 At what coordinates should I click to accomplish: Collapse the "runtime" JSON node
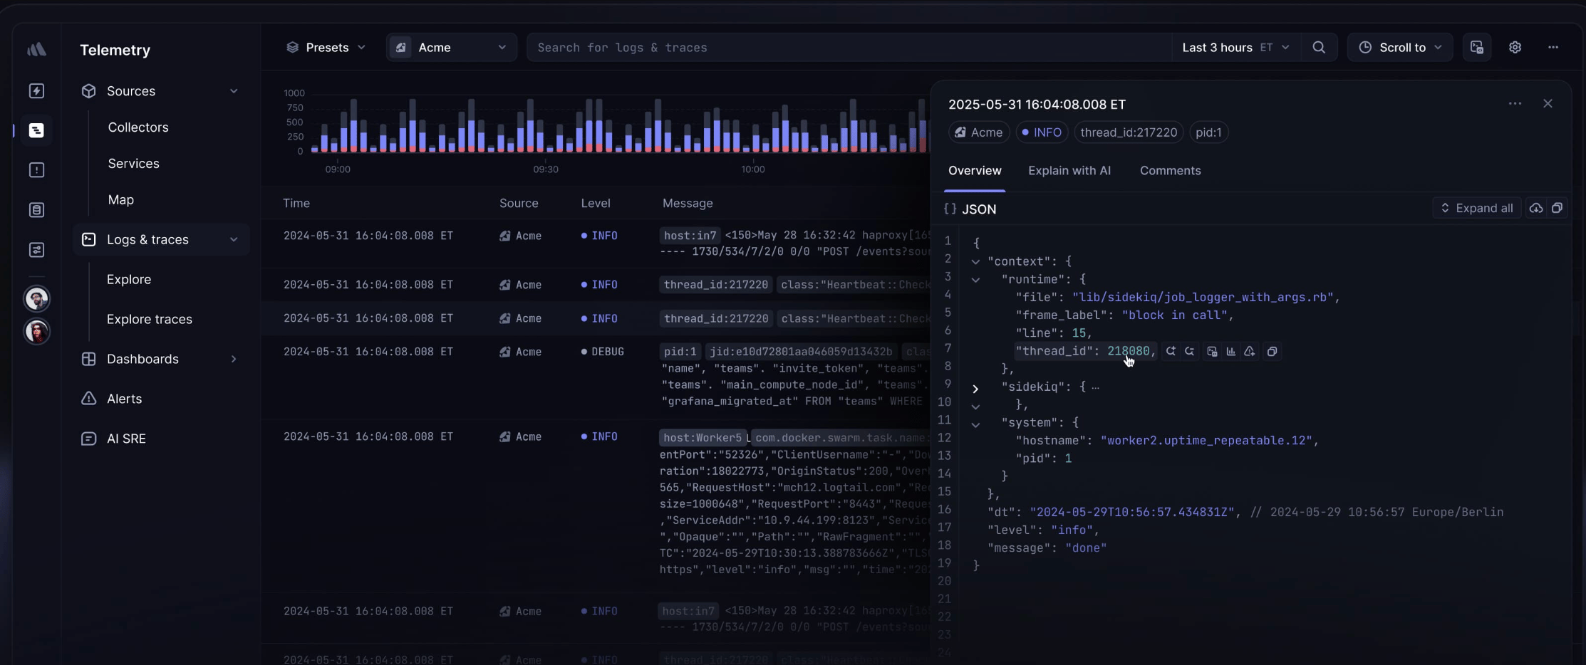click(x=975, y=280)
